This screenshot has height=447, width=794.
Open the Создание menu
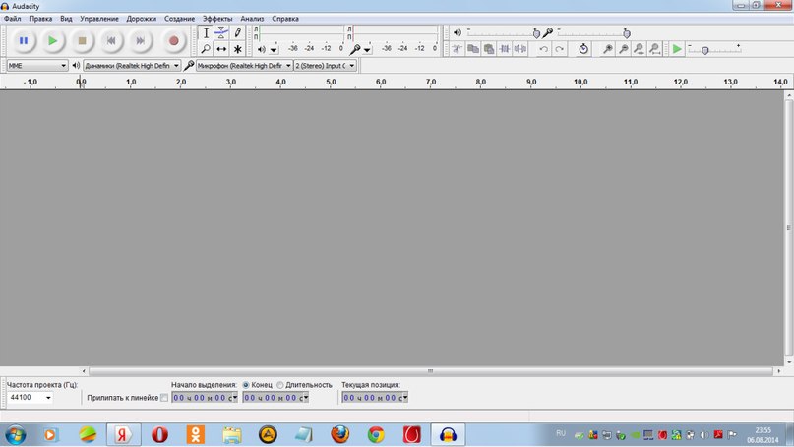point(179,19)
